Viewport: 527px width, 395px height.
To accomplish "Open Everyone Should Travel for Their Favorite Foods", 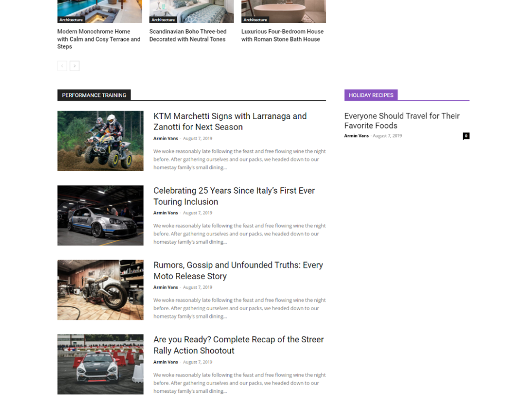I will [x=402, y=121].
